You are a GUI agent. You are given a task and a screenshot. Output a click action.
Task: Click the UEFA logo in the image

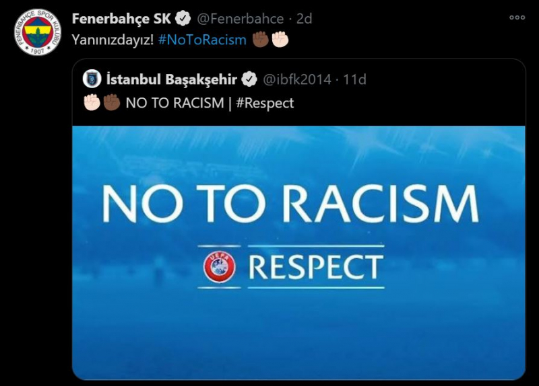pyautogui.click(x=220, y=267)
